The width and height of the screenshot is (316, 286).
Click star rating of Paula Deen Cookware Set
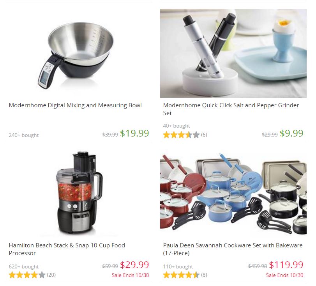181,275
